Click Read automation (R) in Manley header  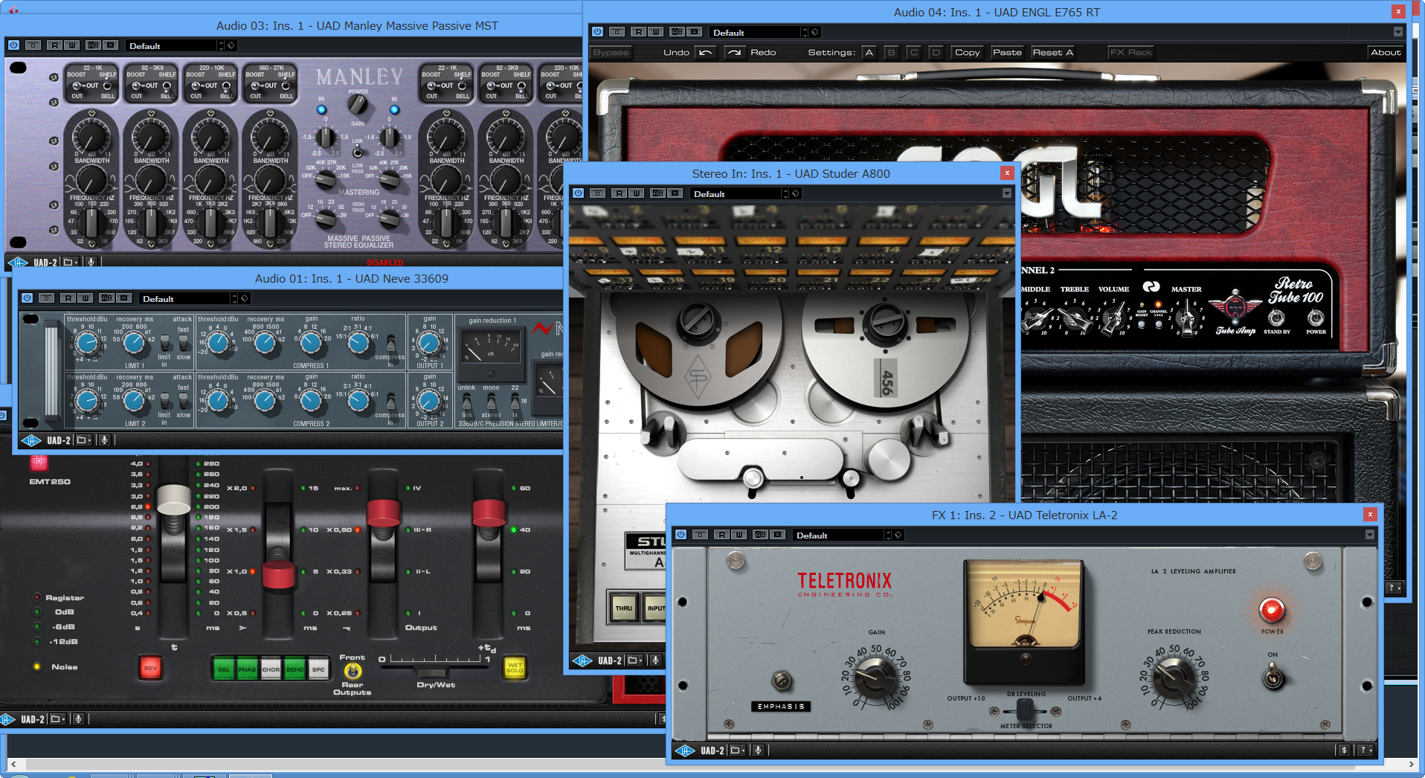coord(54,45)
